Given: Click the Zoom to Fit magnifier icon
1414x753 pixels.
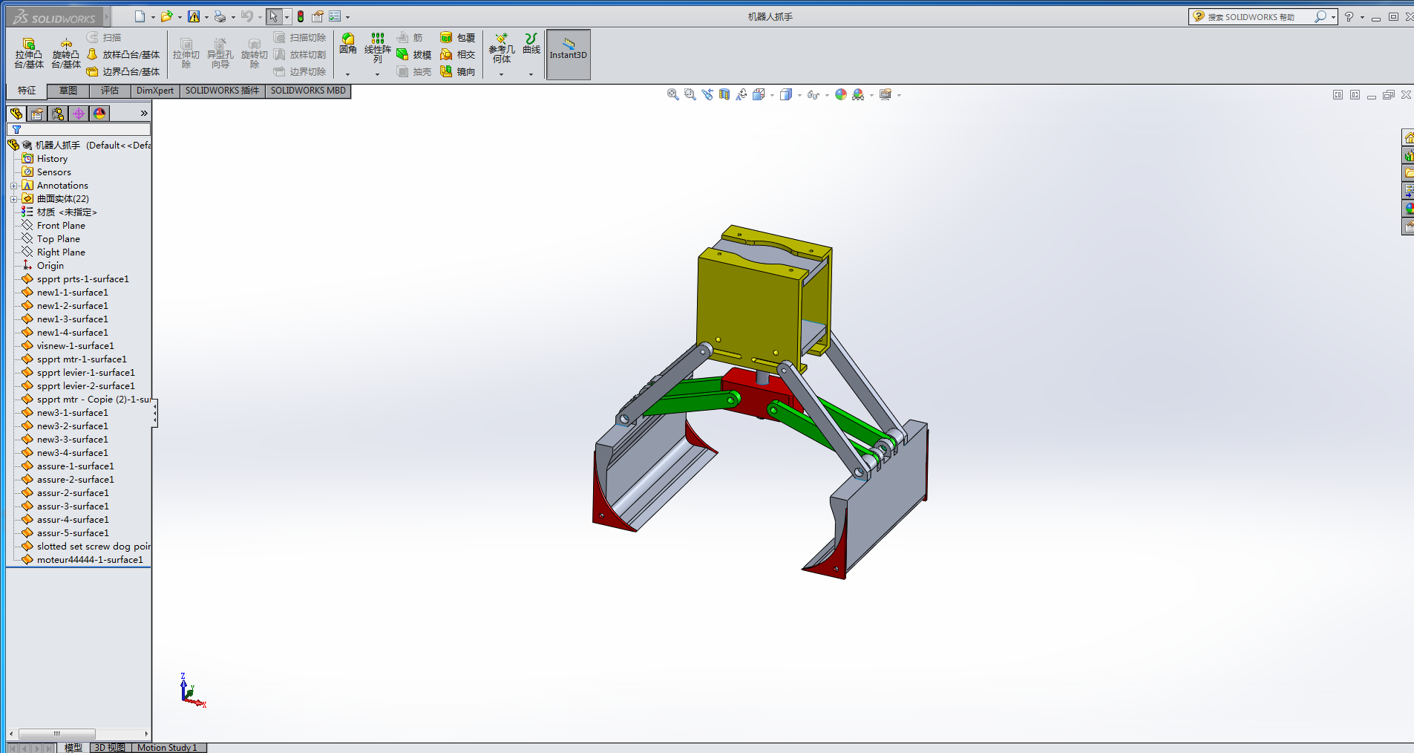Looking at the screenshot, I should click(672, 94).
